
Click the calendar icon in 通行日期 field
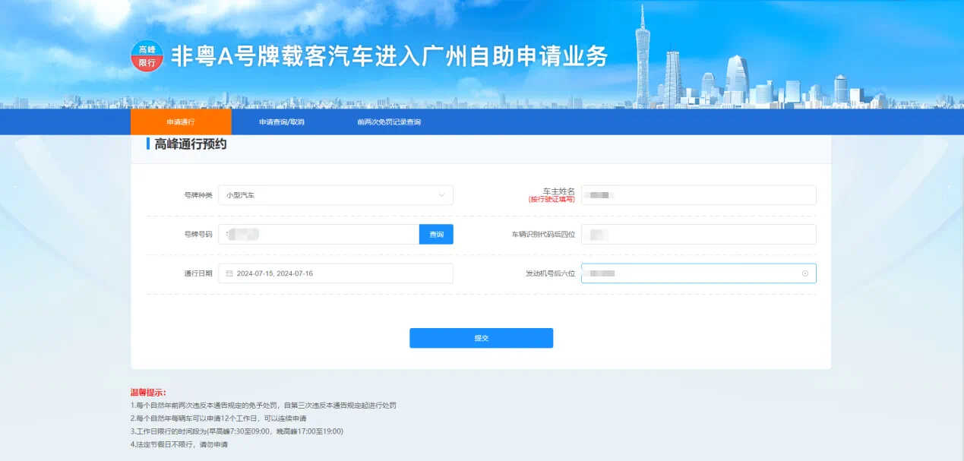229,273
